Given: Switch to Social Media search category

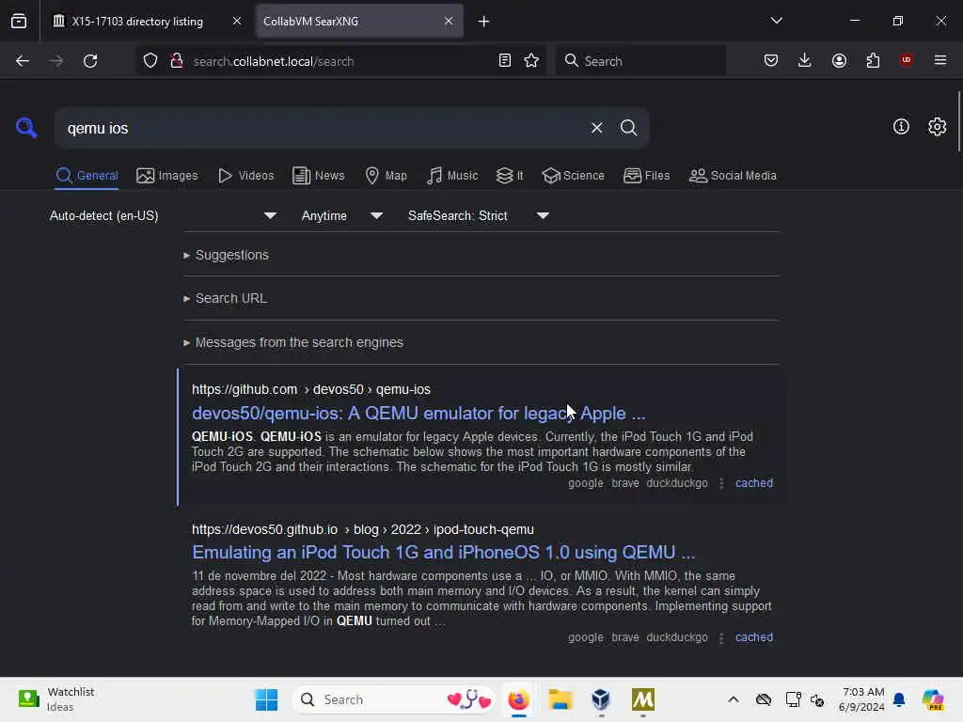Looking at the screenshot, I should (733, 176).
